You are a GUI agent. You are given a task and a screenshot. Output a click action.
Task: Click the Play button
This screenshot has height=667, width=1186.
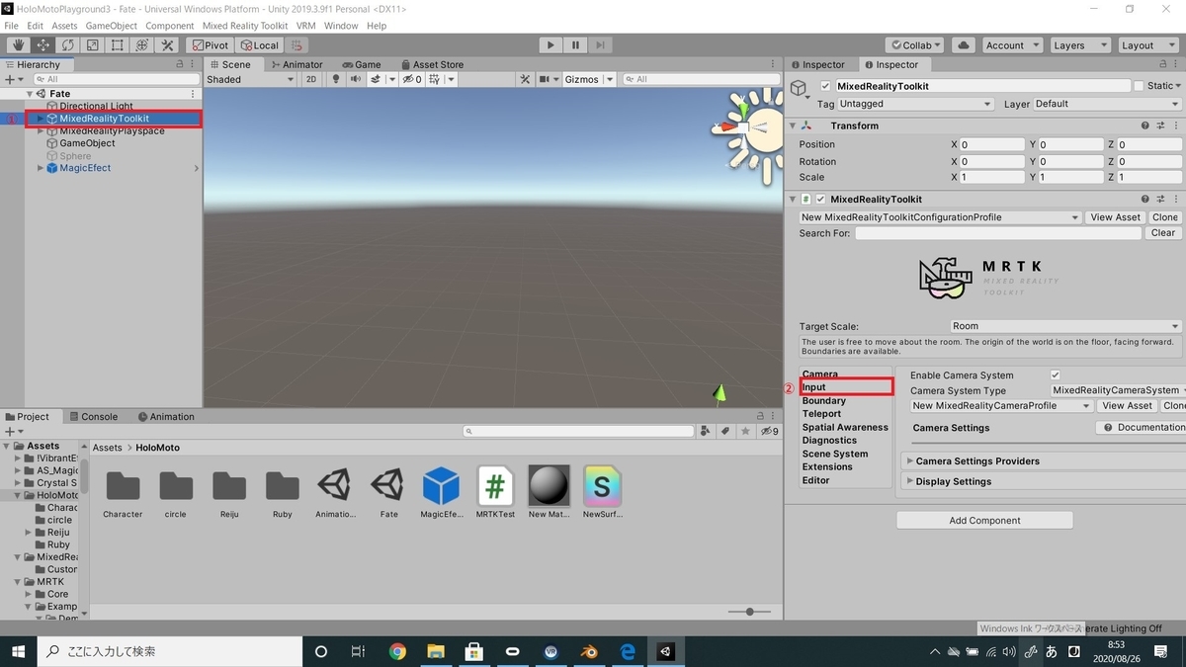pos(551,45)
